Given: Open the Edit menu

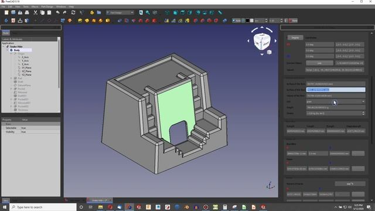Looking at the screenshot, I should pyautogui.click(x=10, y=6).
